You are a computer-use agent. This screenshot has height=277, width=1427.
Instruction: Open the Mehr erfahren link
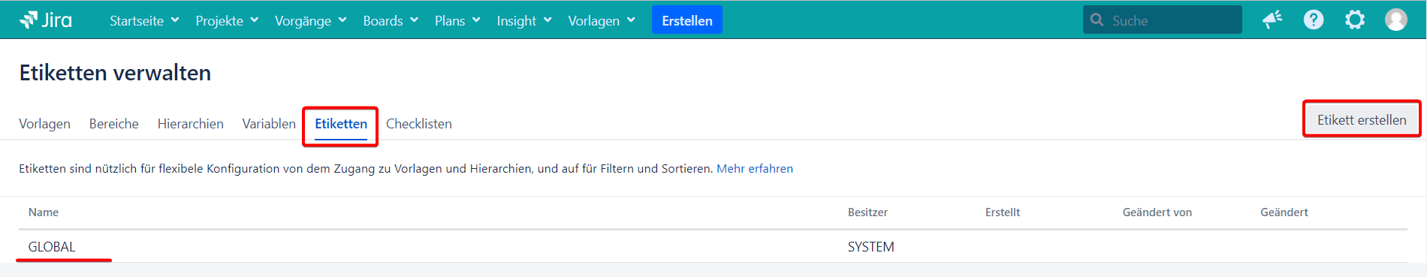[x=755, y=169]
